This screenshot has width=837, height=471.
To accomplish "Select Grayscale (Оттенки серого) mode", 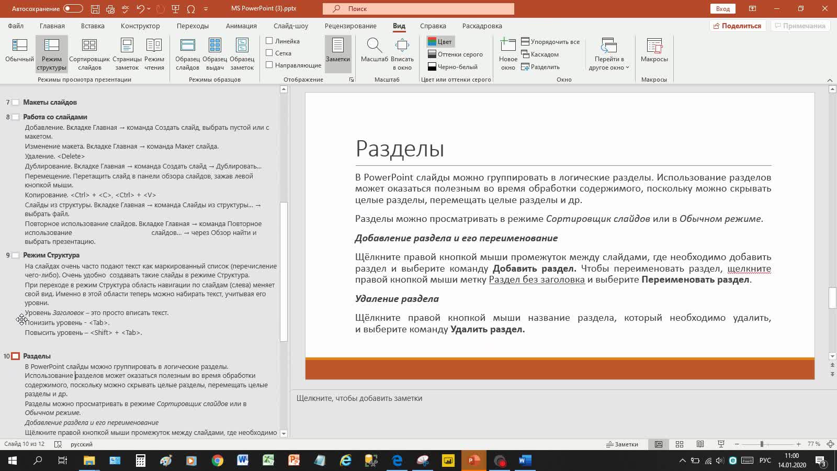I will pyautogui.click(x=455, y=54).
